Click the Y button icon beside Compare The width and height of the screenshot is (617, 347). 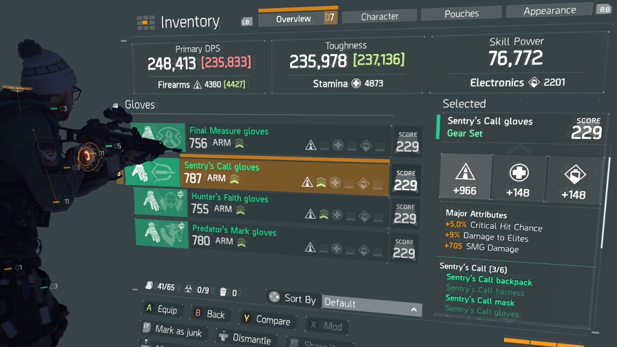coord(246,318)
